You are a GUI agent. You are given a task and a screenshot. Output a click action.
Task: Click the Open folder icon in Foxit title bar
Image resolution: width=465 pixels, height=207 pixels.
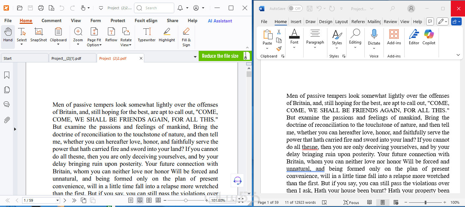click(20, 8)
